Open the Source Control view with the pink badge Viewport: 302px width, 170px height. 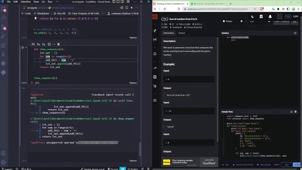pyautogui.click(x=3, y=27)
